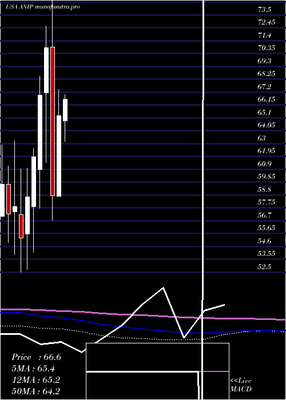The height and width of the screenshot is (400, 286).
Task: Click the 'USA ANIP munafasutra.pro' chart title
Action: point(43,7)
